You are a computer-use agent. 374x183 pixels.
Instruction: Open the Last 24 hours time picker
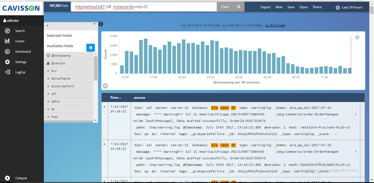pyautogui.click(x=349, y=7)
